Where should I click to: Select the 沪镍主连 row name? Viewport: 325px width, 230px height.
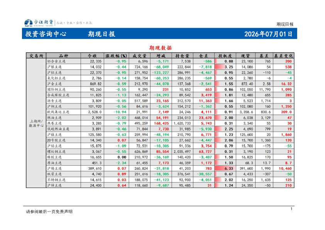(x=54, y=135)
